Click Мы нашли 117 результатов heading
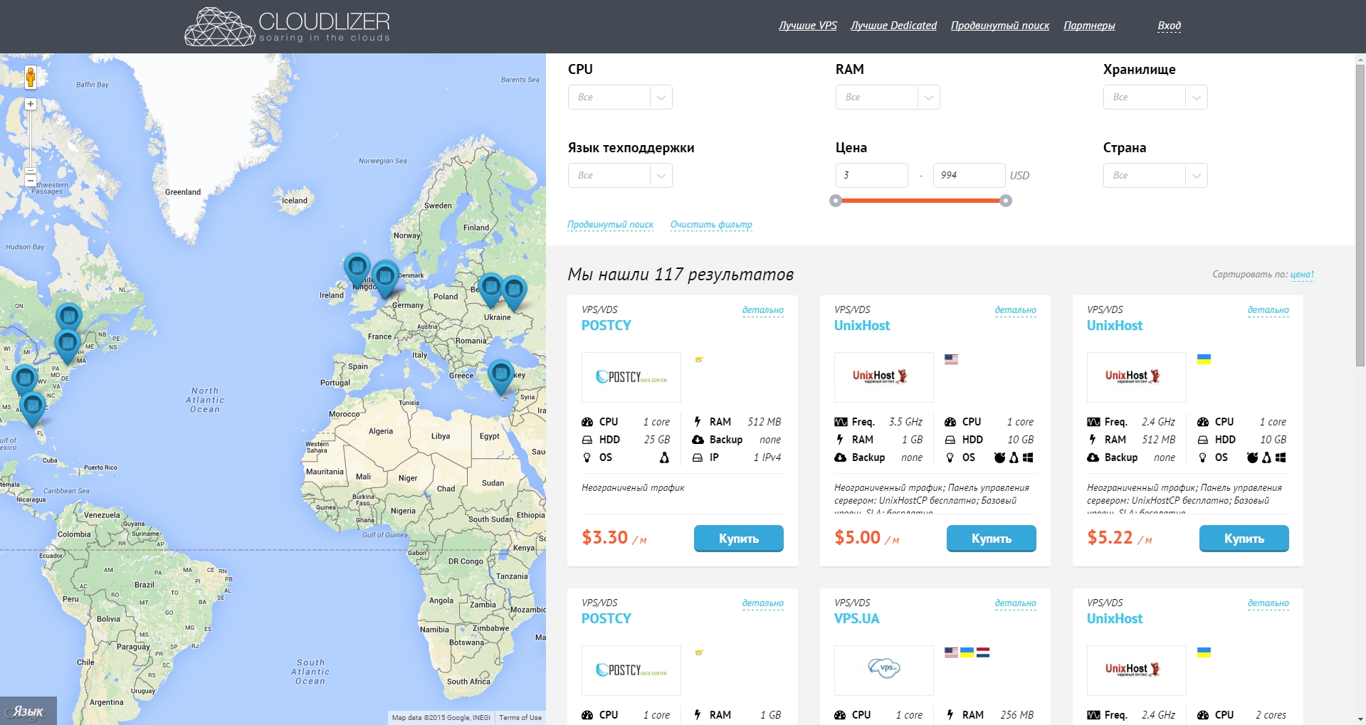 pyautogui.click(x=681, y=275)
